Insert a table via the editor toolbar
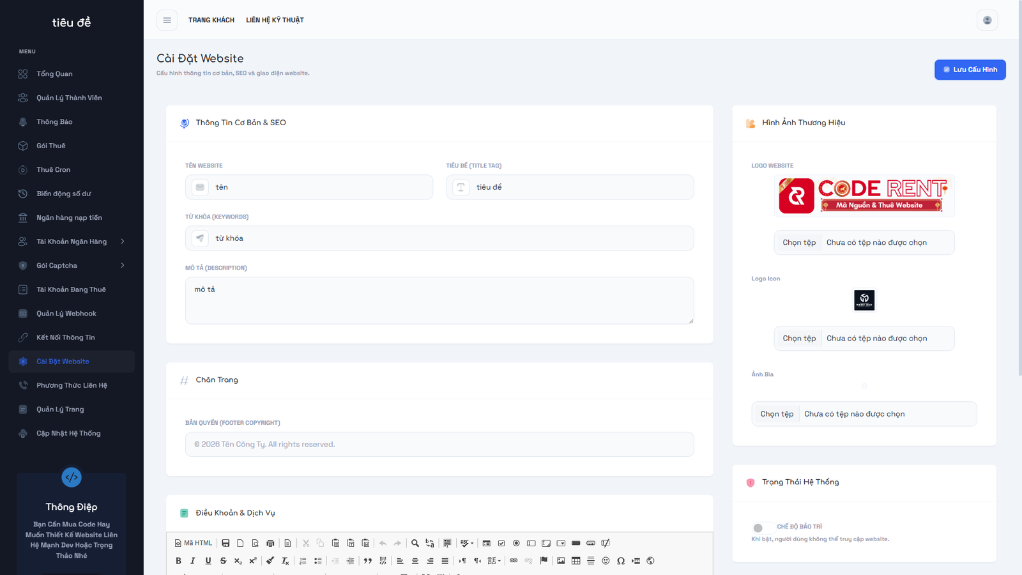This screenshot has height=575, width=1022. (576, 560)
